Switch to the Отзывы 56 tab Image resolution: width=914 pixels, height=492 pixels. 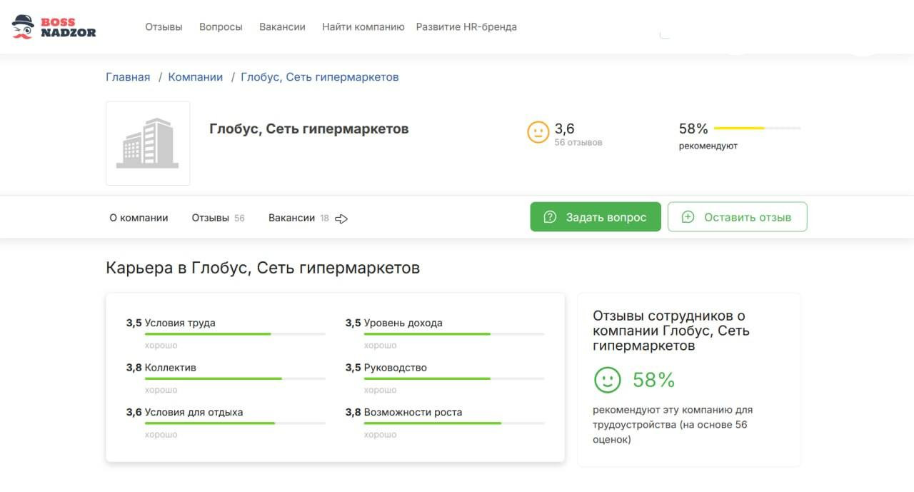pyautogui.click(x=218, y=218)
